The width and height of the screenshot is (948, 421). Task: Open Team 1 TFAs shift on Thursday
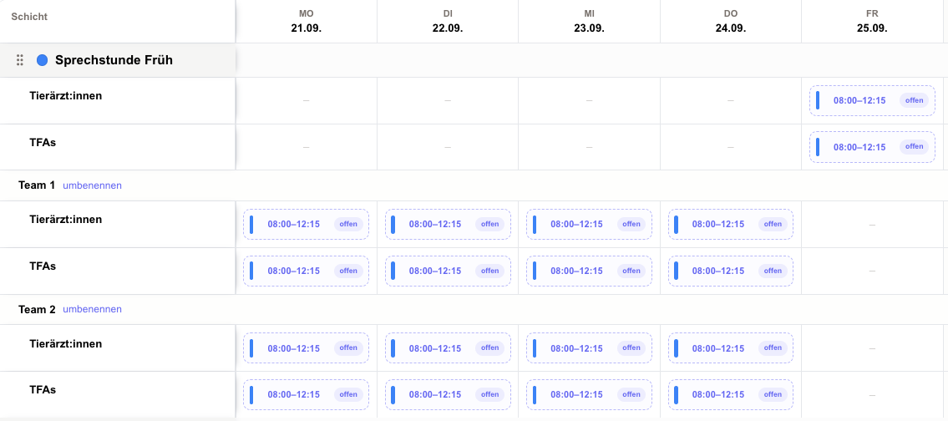pyautogui.click(x=730, y=271)
